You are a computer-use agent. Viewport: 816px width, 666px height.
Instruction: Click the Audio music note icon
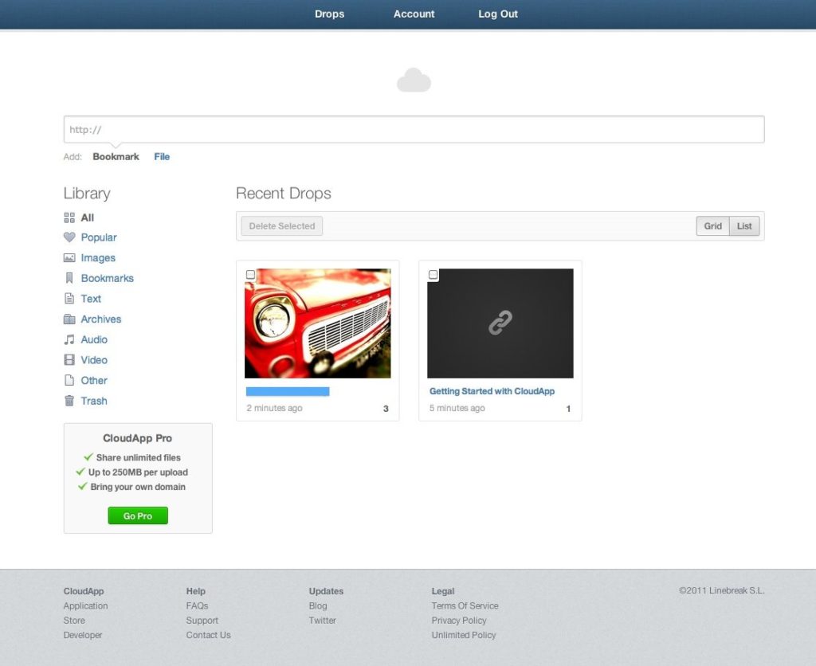pyautogui.click(x=69, y=339)
